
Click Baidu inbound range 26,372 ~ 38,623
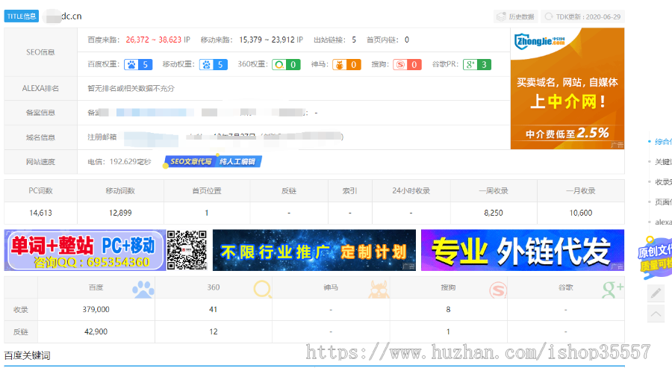(153, 40)
